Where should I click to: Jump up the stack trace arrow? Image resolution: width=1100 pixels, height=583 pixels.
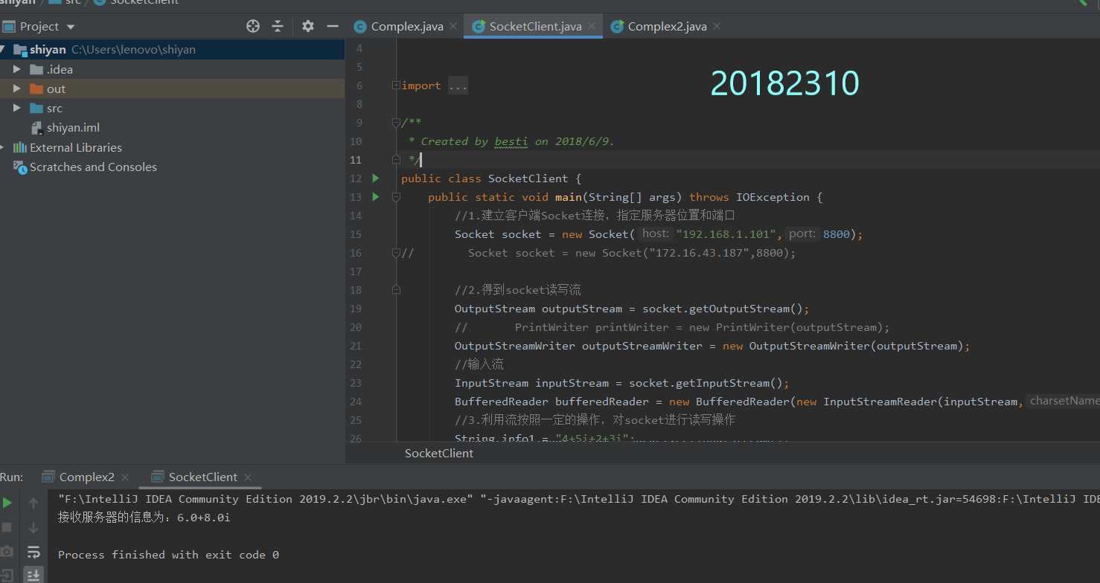tap(33, 503)
